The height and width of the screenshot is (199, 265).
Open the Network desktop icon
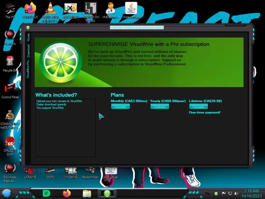point(10,38)
